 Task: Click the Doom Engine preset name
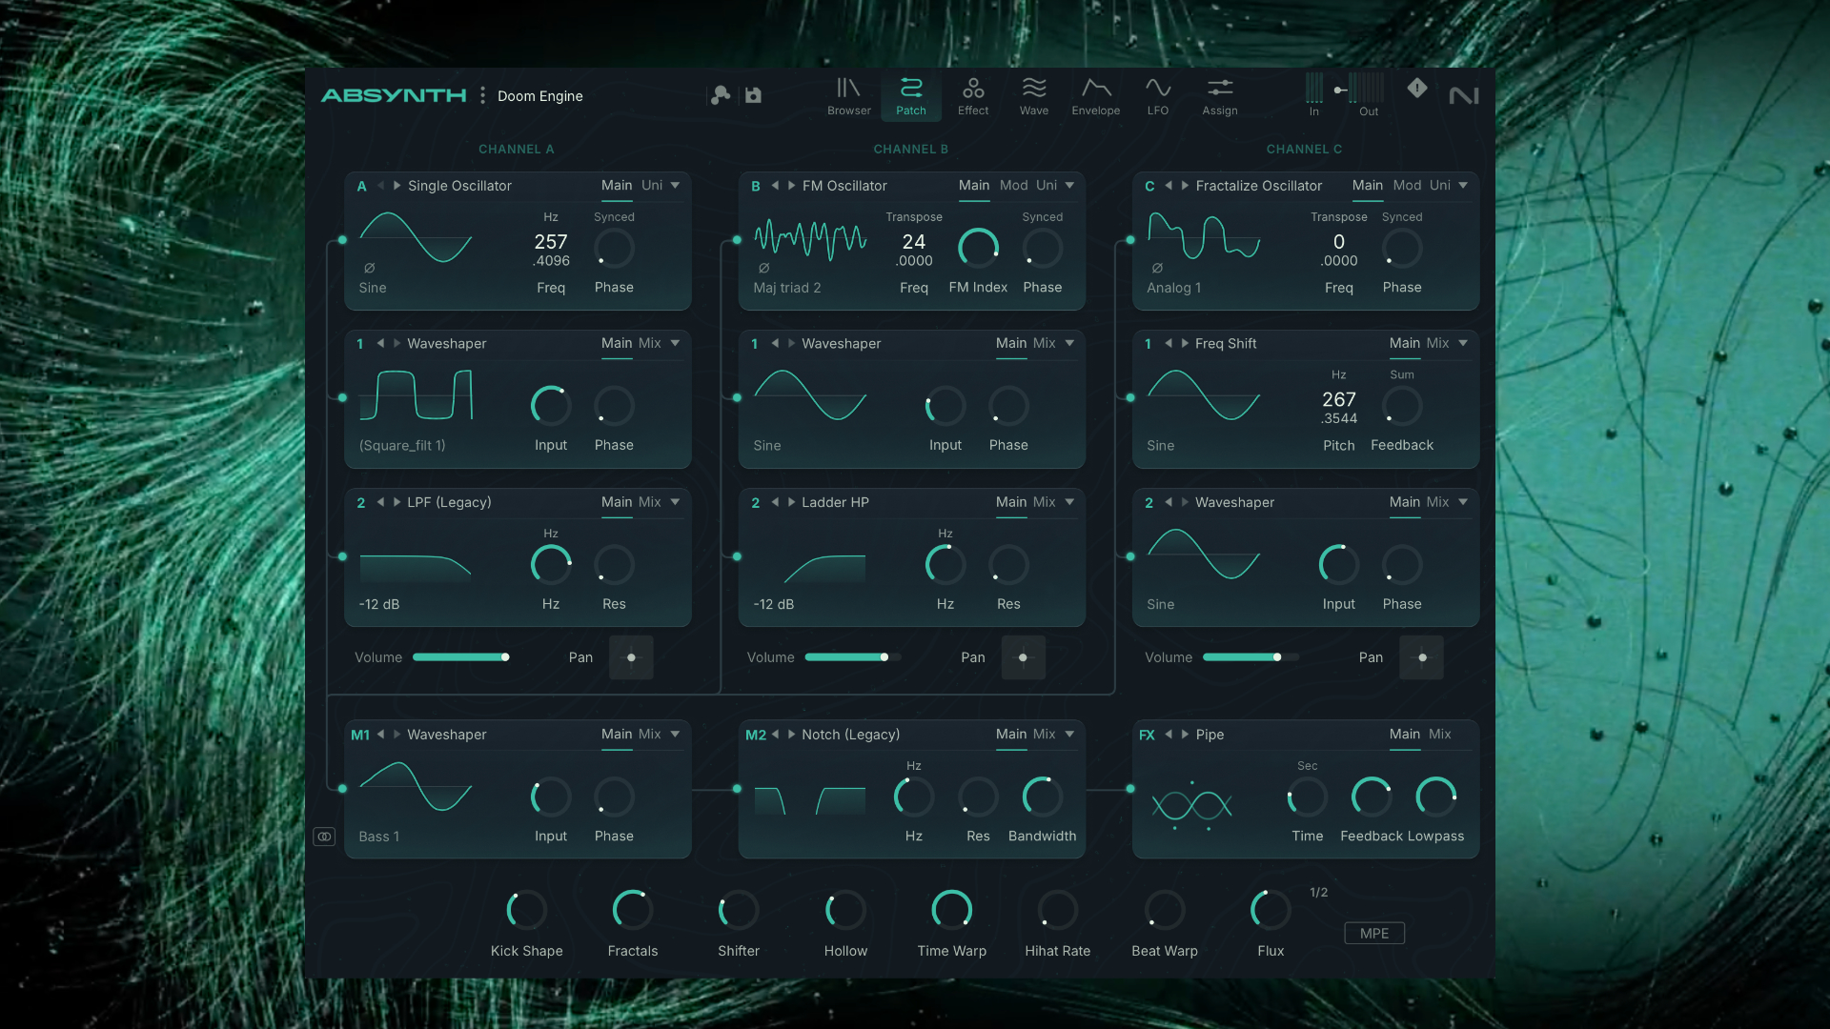click(x=539, y=96)
